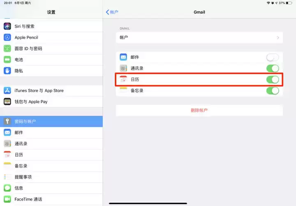Viewport: 296px width, 206px height.
Task: Tap the Gmail page title
Action: 199,12
